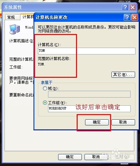The height and width of the screenshot is (166, 140).
Task: Select the 计算机名 tab behind the dialog
Action: tap(28, 17)
